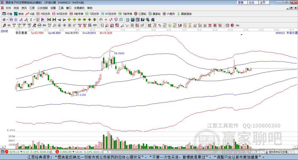
Task: Jump to last bar with skip-to-end icon
Action: click(x=54, y=20)
